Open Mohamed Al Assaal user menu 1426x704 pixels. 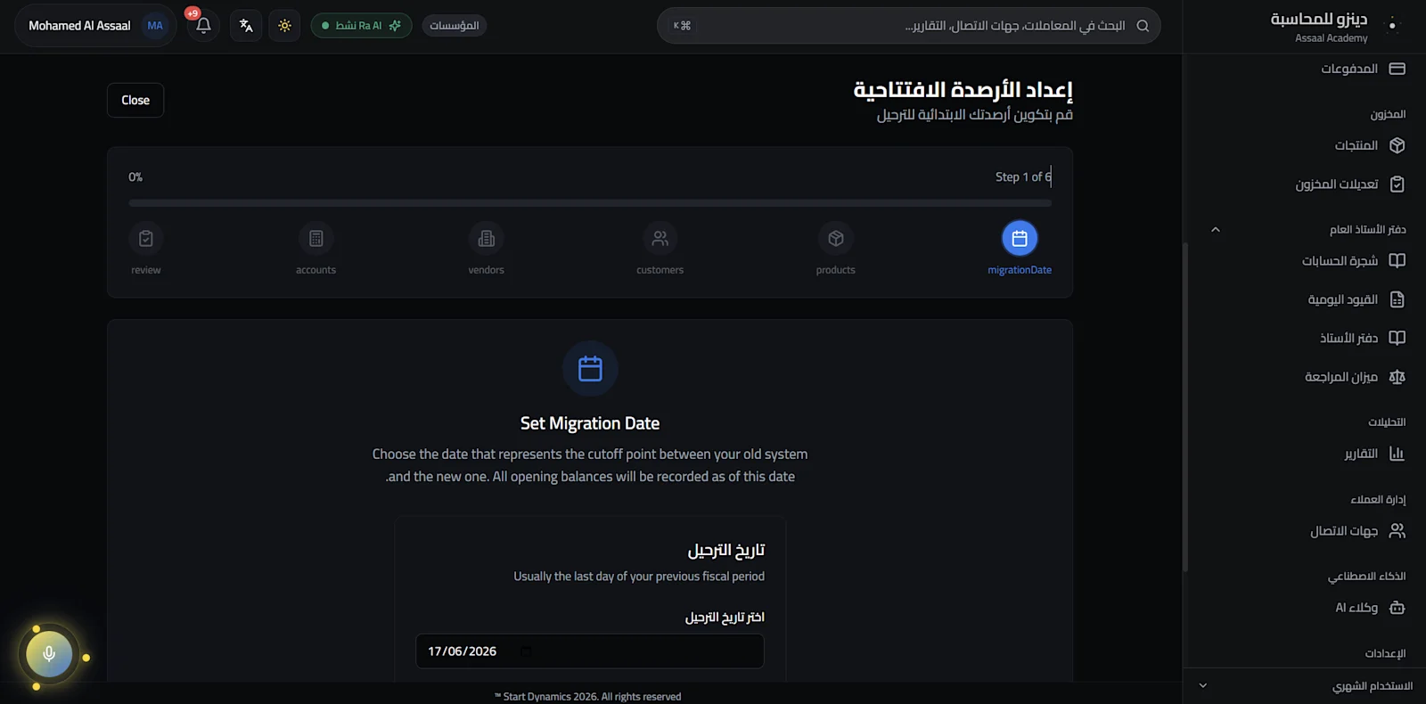click(x=95, y=26)
